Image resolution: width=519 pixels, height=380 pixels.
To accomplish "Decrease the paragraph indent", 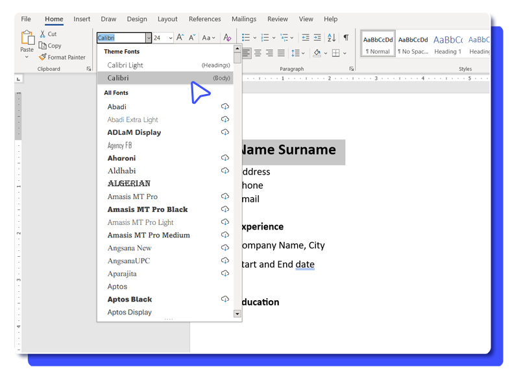I will coord(306,38).
